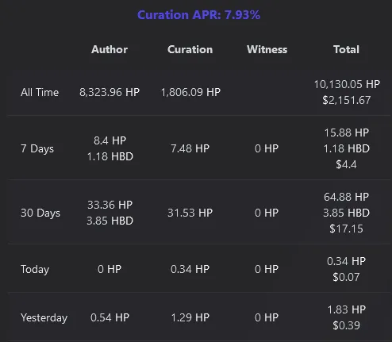Click the 7 Days row label

[37, 148]
